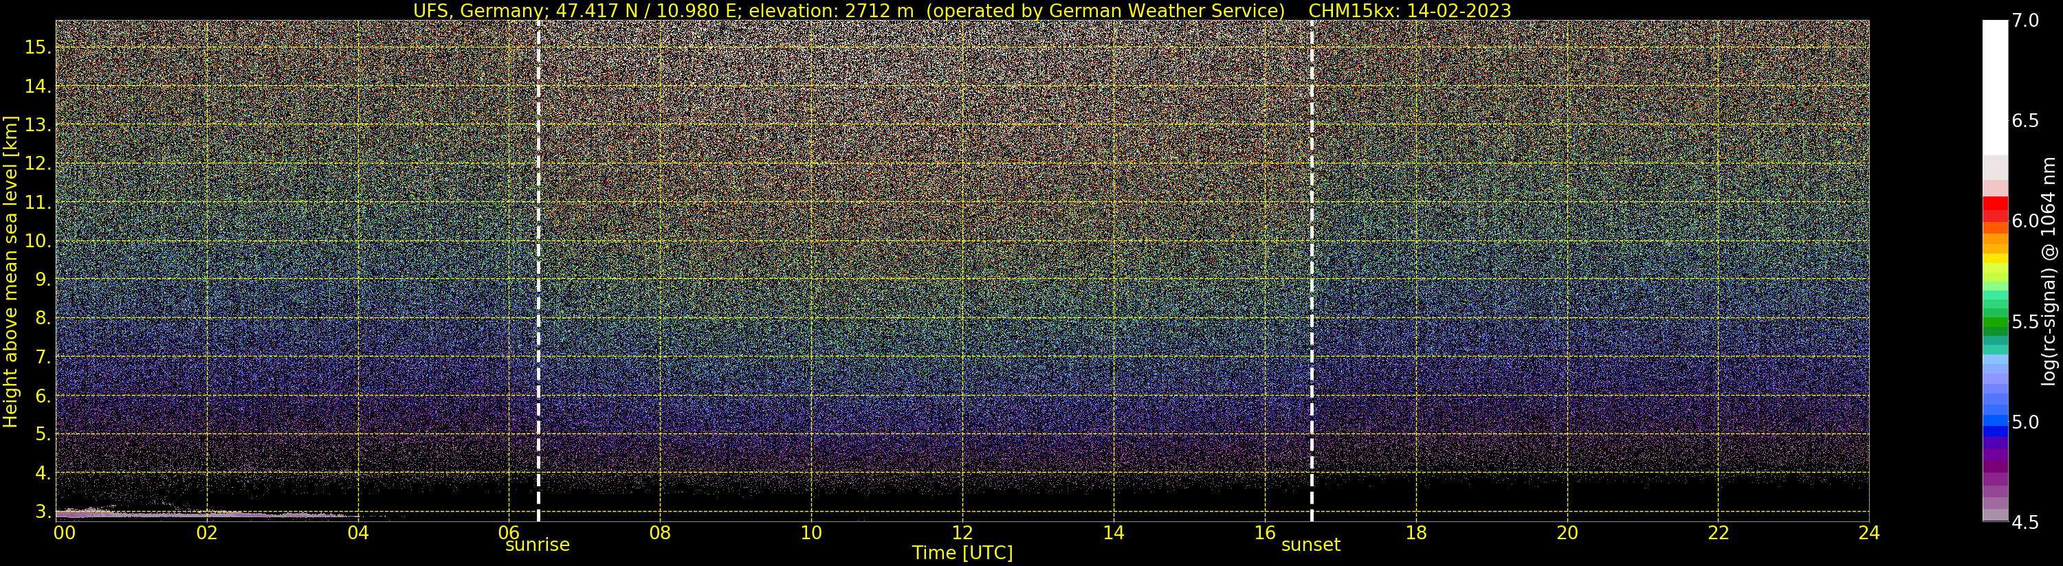
Task: Click height axis tick label '10.'
Action: (37, 241)
